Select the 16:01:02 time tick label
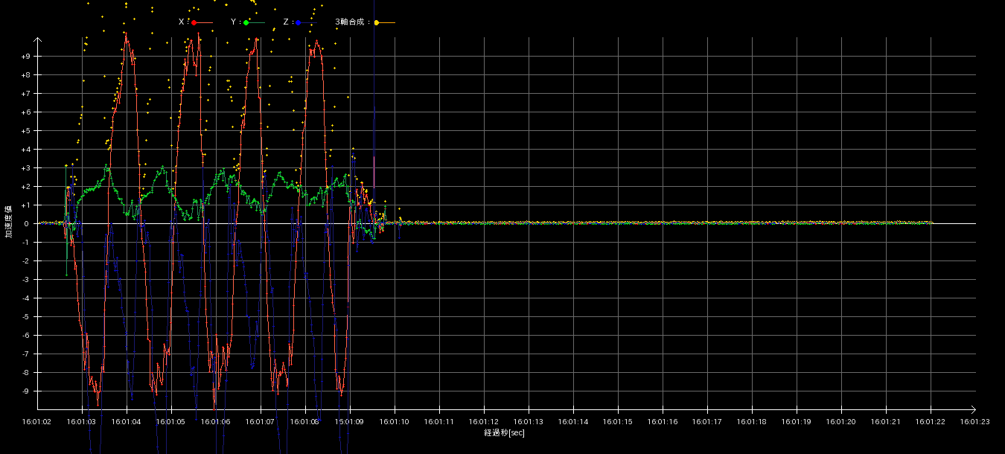 click(x=37, y=421)
